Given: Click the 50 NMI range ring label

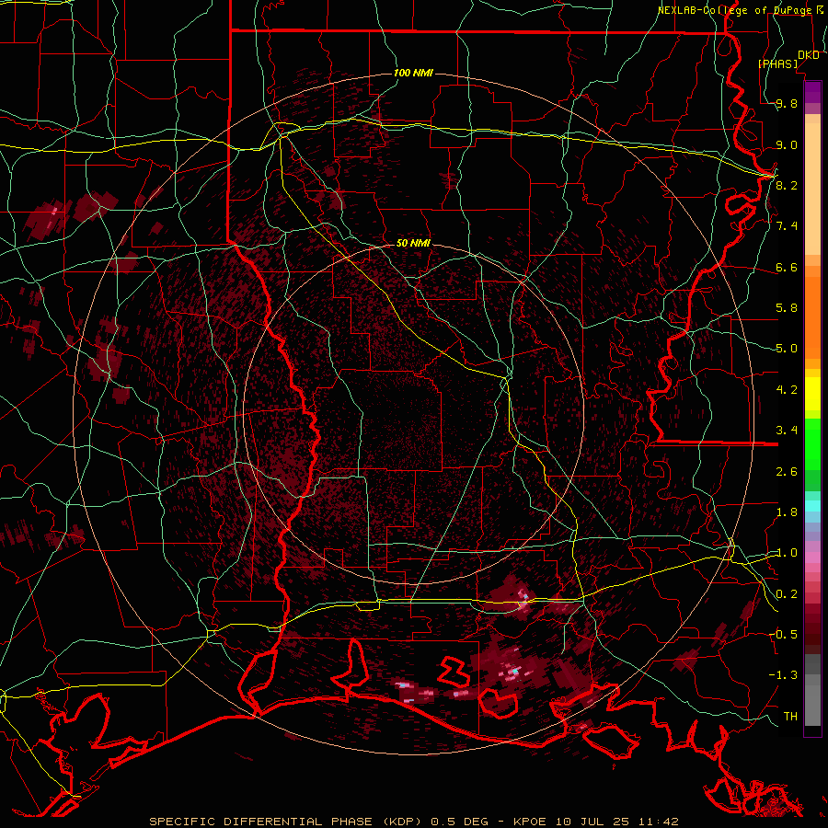Looking at the screenshot, I should pos(413,243).
